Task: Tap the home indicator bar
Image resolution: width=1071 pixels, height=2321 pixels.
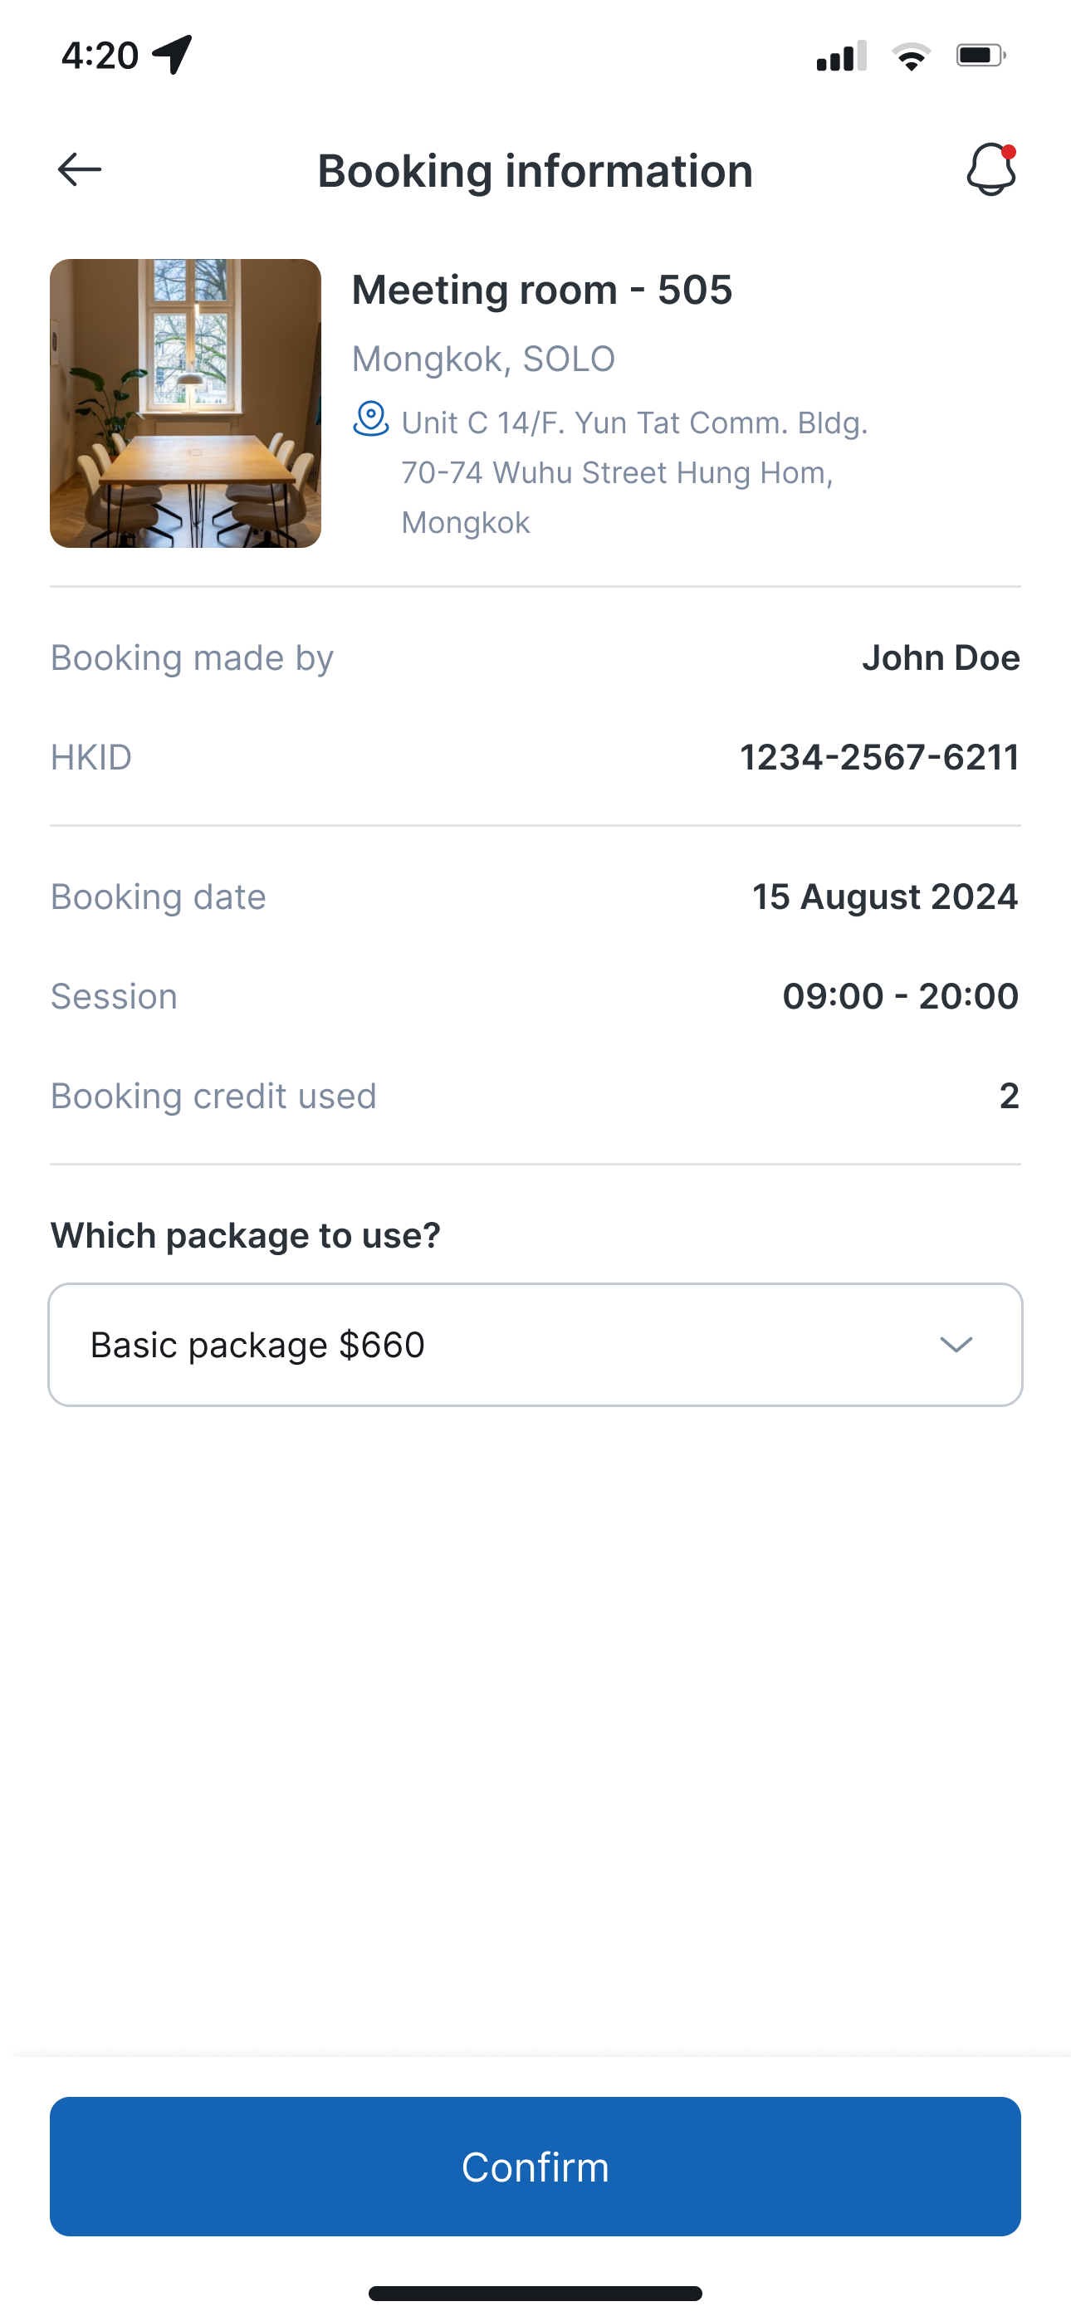Action: click(535, 2293)
